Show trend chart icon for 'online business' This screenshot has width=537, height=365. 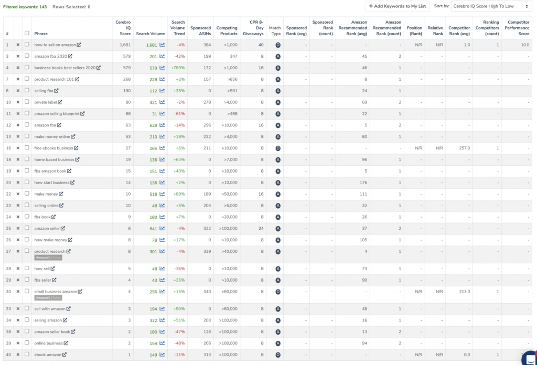click(162, 343)
